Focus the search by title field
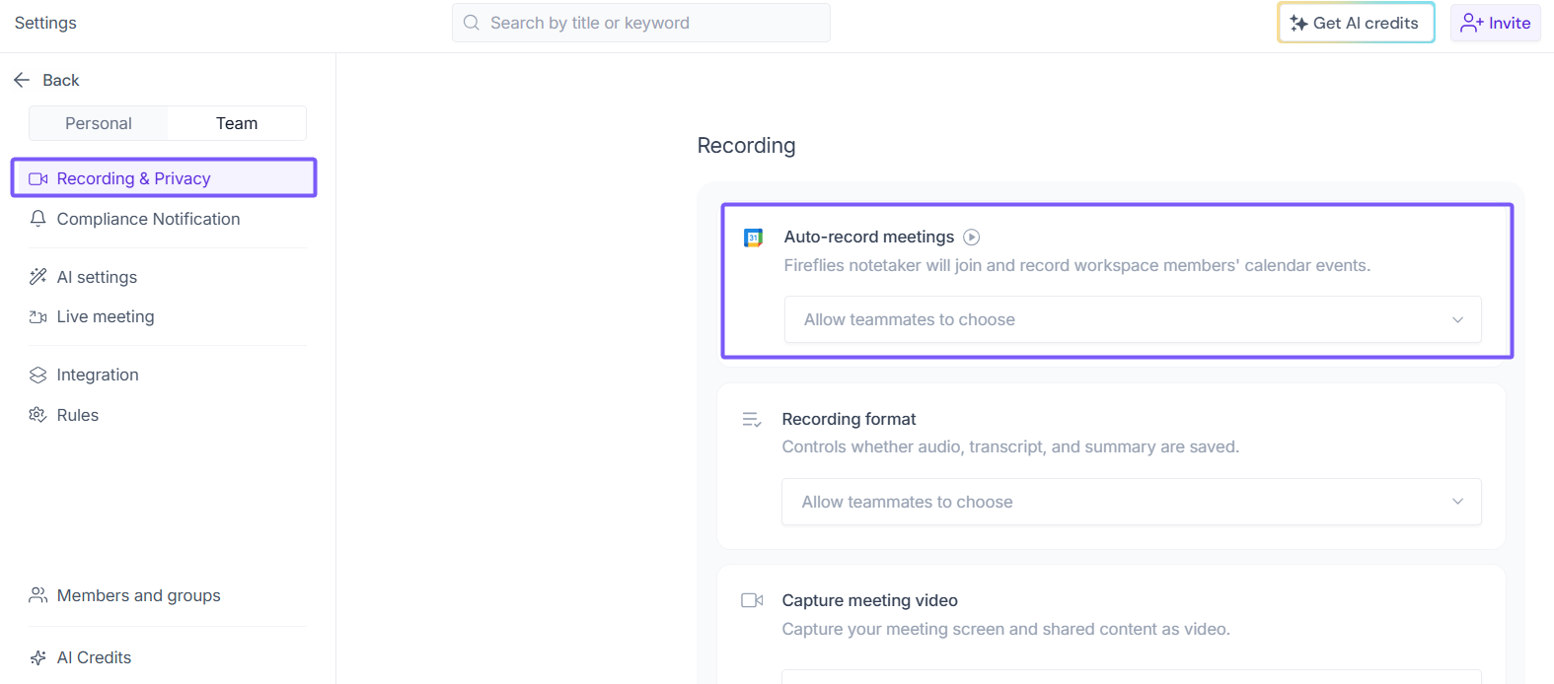Image resolution: width=1554 pixels, height=684 pixels. click(651, 23)
